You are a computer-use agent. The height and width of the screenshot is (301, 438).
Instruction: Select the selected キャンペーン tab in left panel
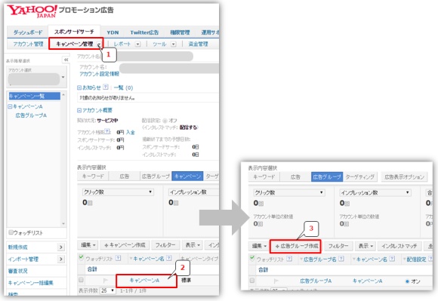[x=187, y=176]
